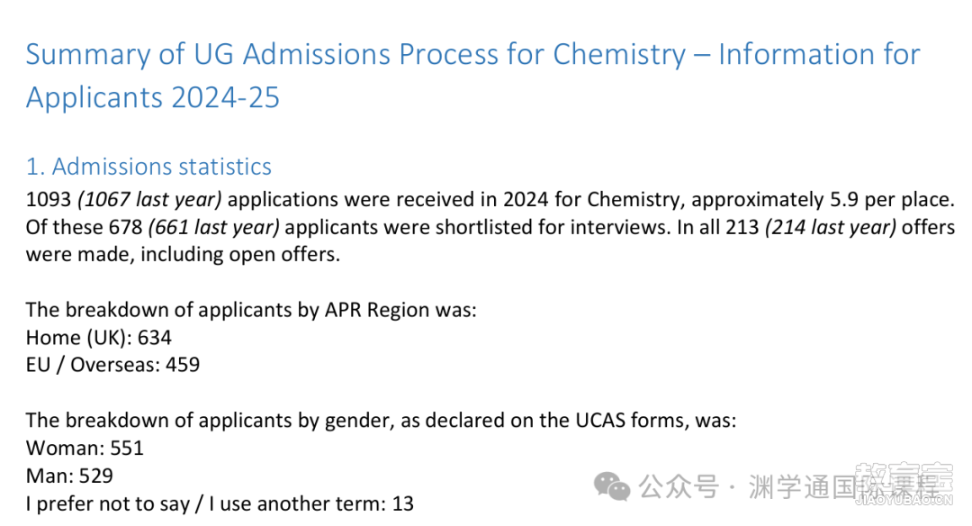The image size is (972, 526).
Task: Click 'Applicants 2024-25' in the title
Action: (152, 97)
